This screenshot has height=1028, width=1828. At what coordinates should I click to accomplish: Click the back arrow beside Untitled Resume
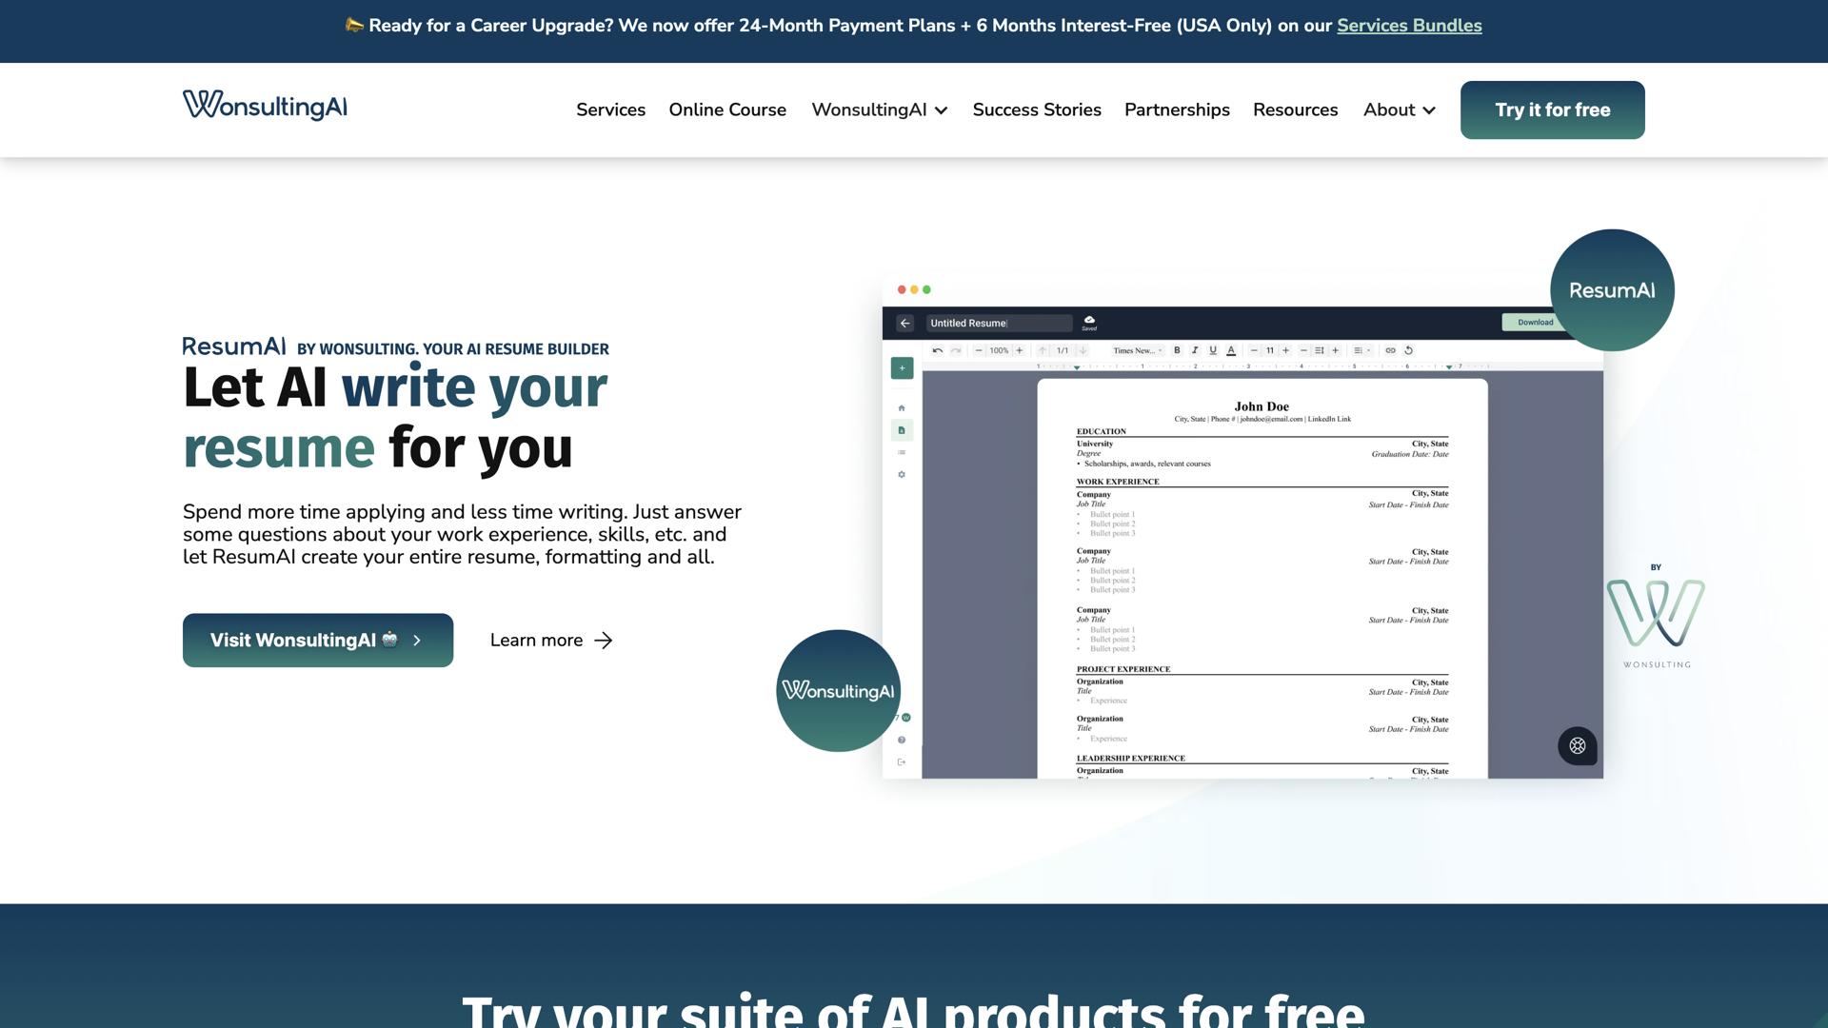click(x=905, y=324)
